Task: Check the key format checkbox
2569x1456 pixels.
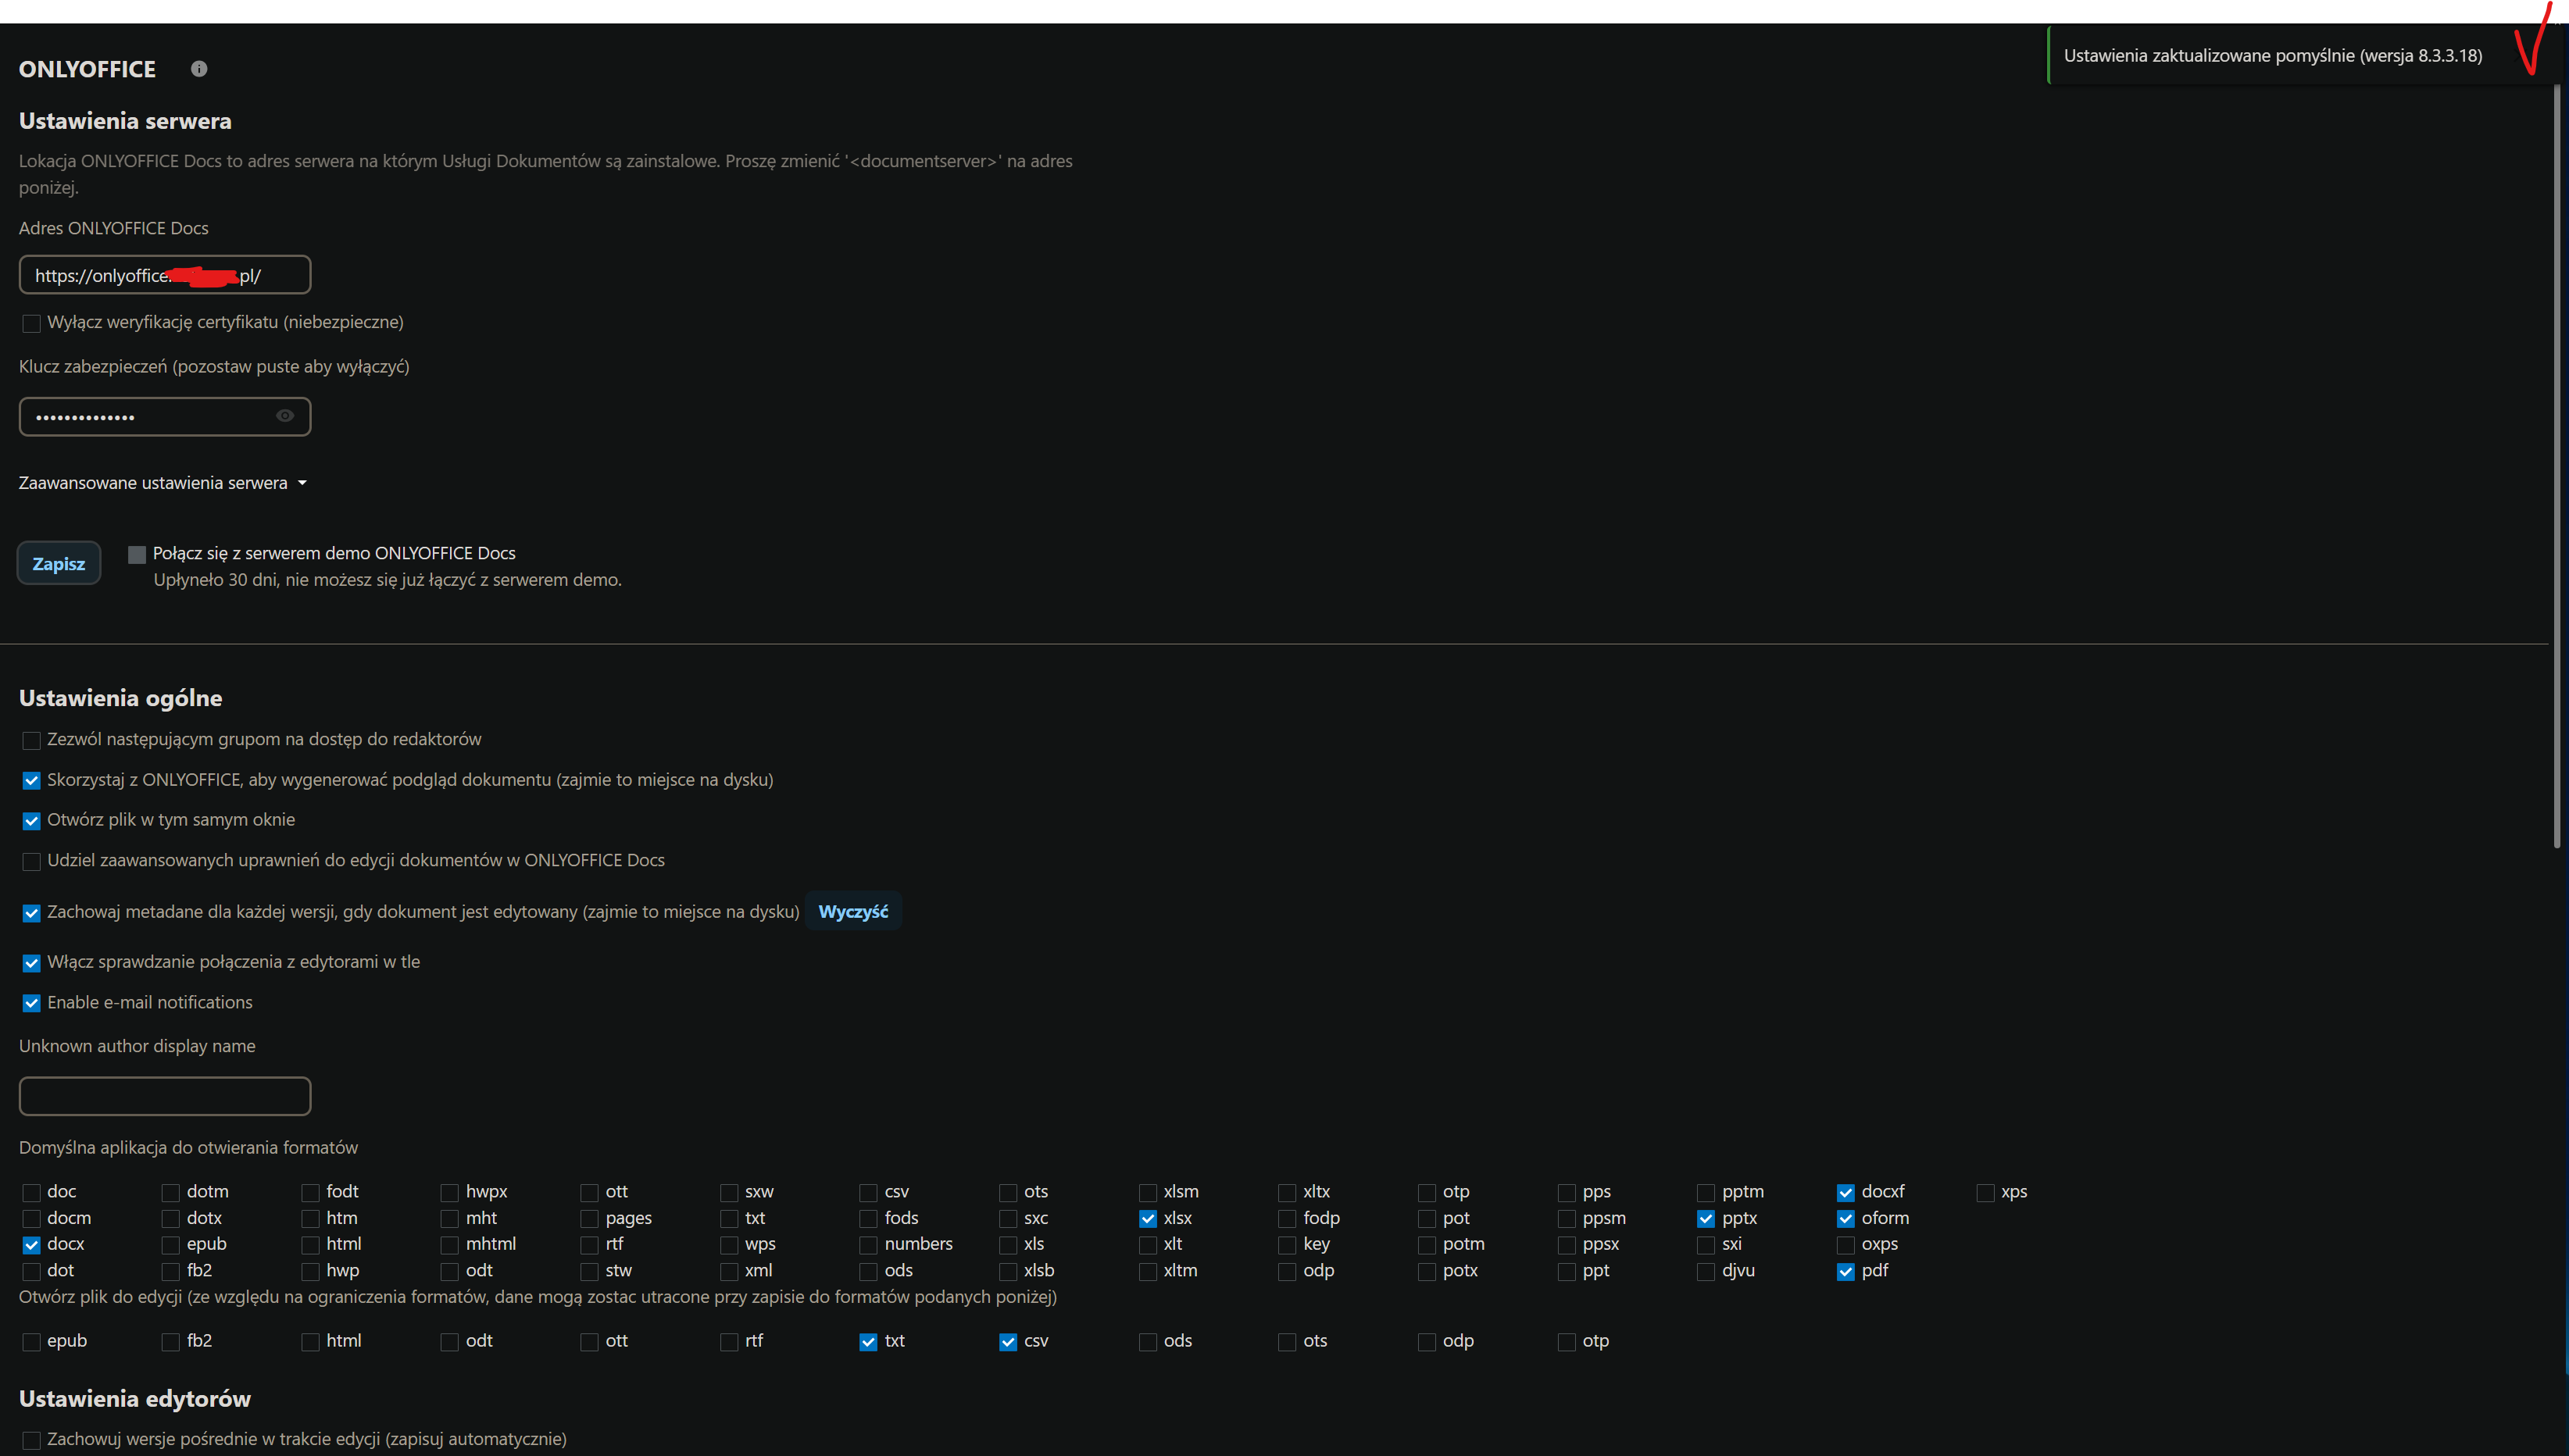Action: (x=1288, y=1245)
